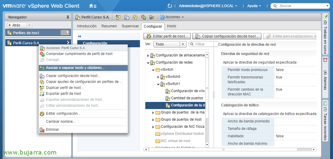Click the Eliminar delete icon in the menu

click(42, 130)
